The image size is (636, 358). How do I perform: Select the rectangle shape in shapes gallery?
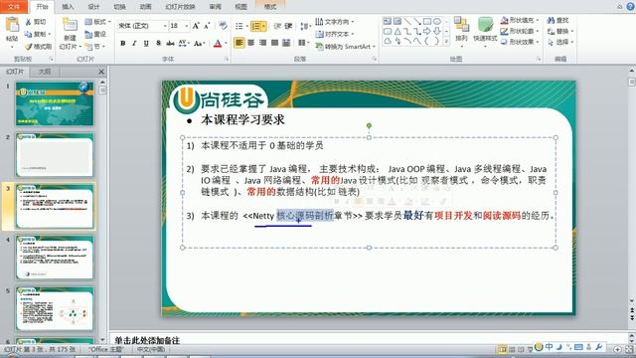(427, 21)
